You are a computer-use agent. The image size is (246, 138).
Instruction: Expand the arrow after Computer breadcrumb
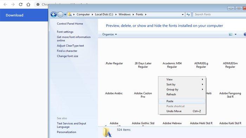(92, 14)
